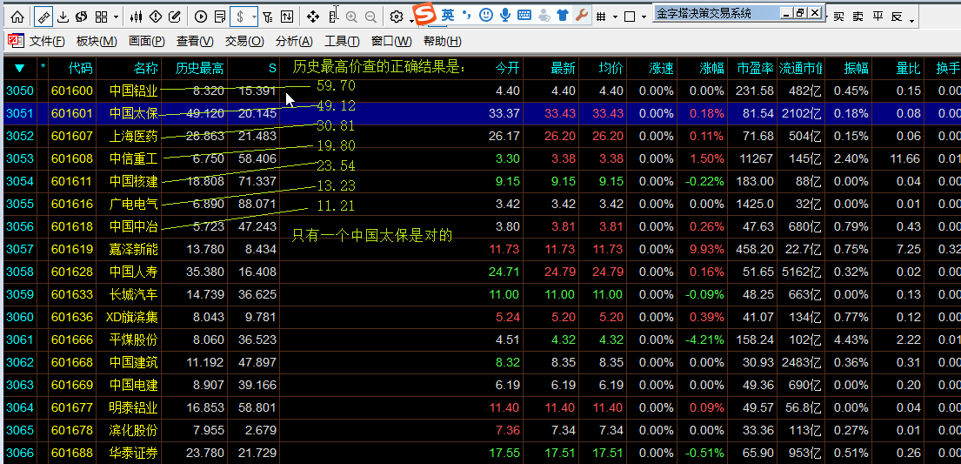This screenshot has width=961, height=464.
Task: Click the -4.21% 涨幅 value
Action: click(x=704, y=340)
